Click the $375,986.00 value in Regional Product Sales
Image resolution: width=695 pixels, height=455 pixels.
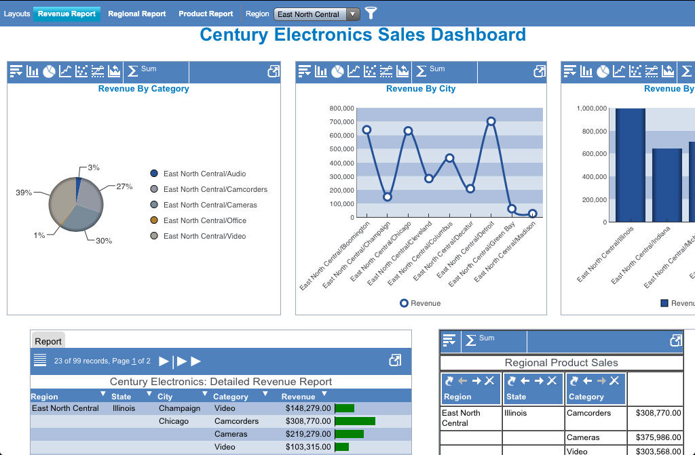coord(658,437)
